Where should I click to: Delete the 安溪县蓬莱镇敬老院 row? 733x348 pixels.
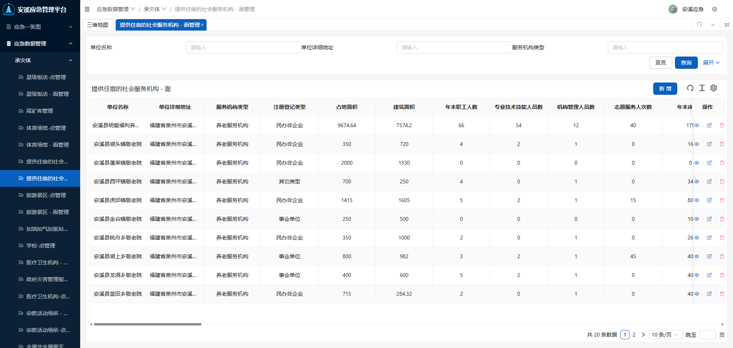click(722, 163)
